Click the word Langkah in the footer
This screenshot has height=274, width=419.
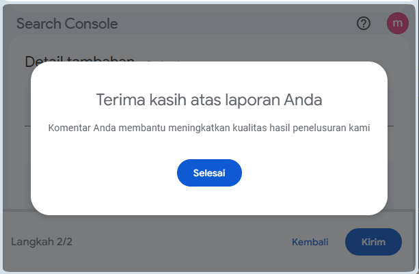pos(31,242)
